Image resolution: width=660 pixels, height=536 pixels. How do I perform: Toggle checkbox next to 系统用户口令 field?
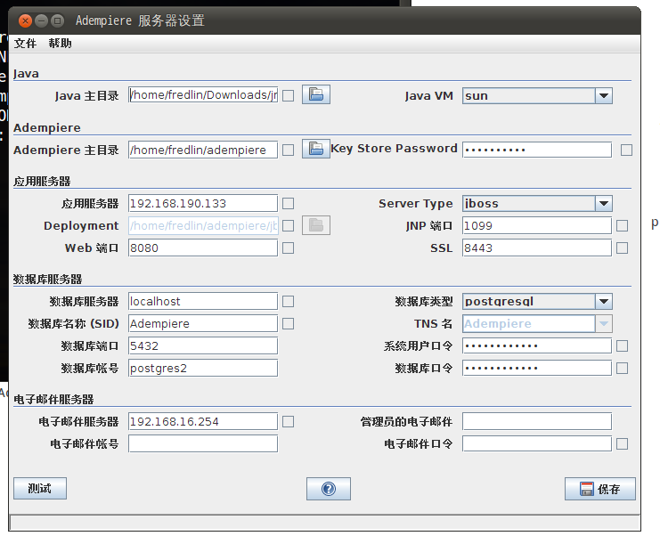[622, 346]
